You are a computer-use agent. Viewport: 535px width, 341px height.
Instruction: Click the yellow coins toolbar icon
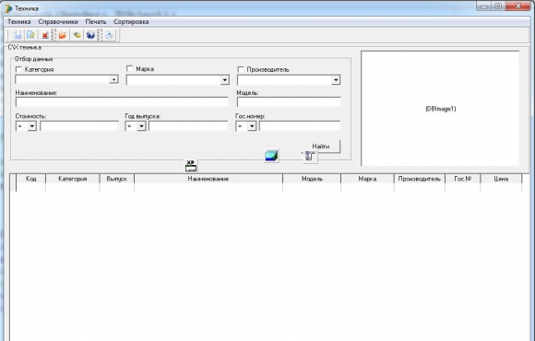point(77,35)
